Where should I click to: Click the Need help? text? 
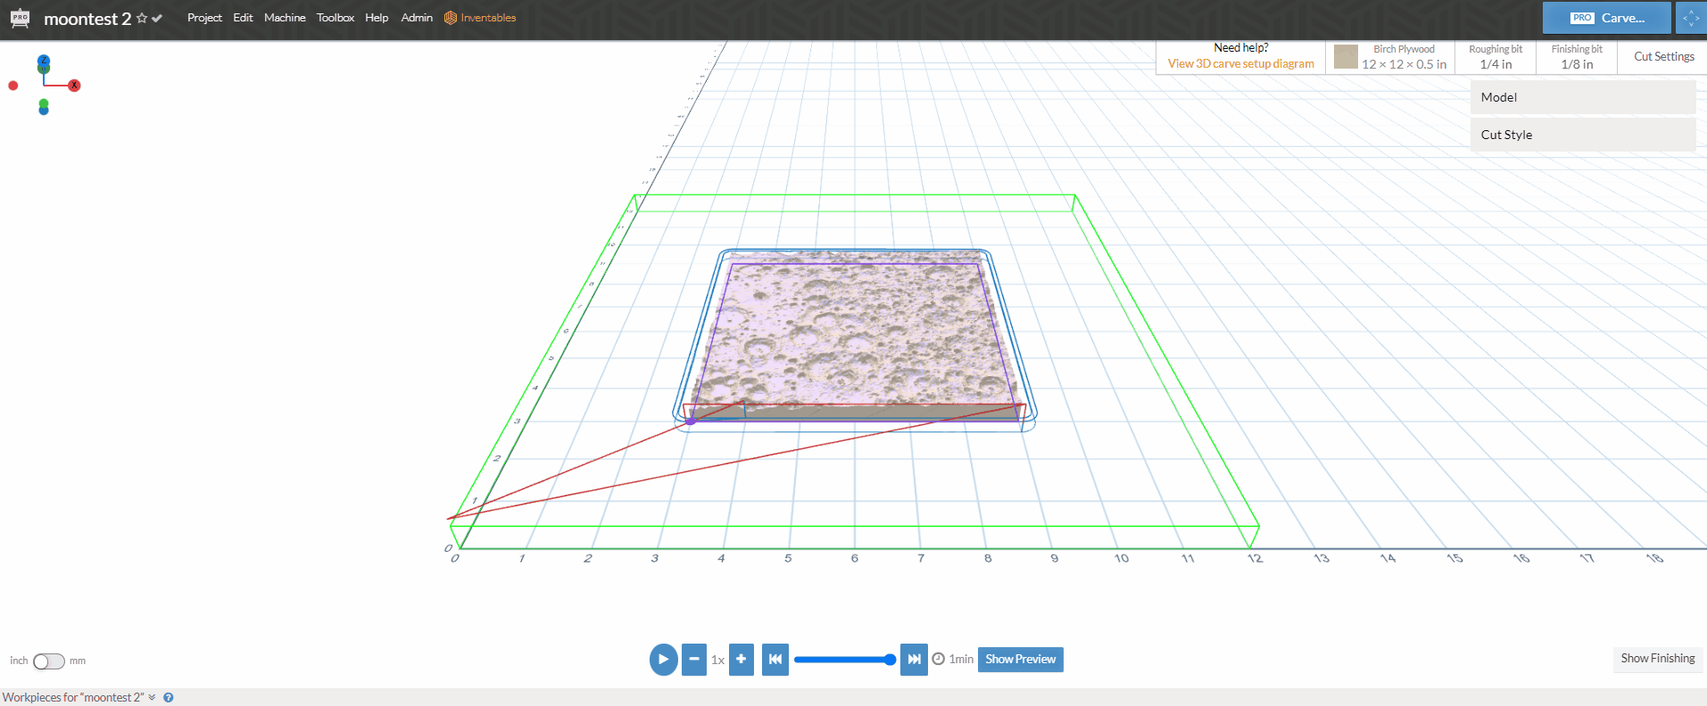pyautogui.click(x=1240, y=48)
